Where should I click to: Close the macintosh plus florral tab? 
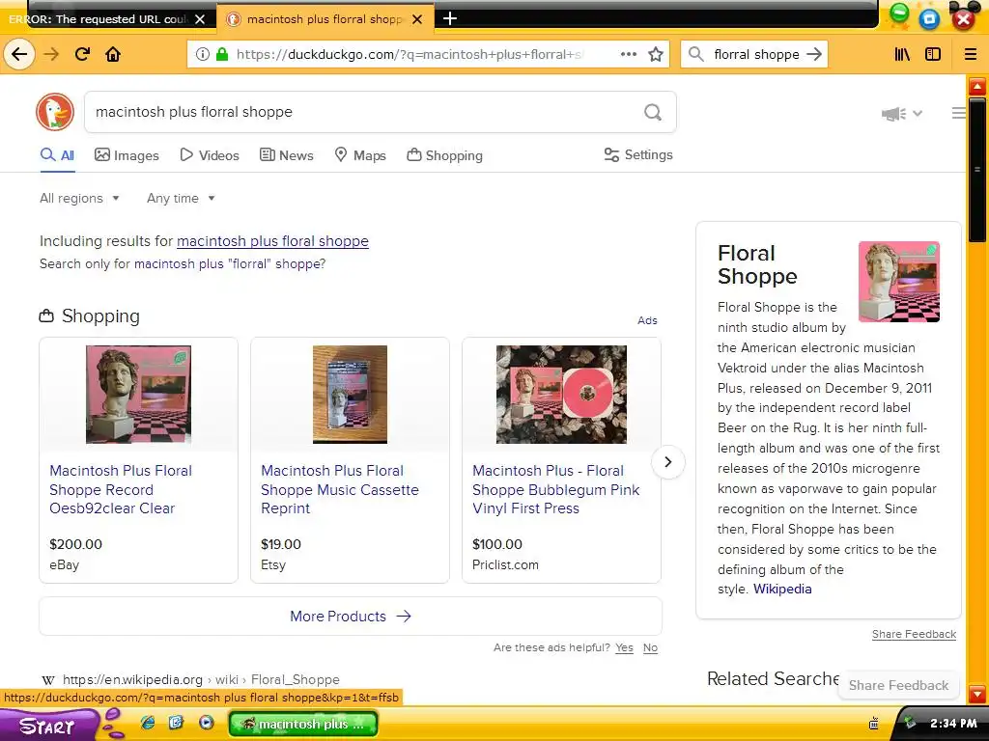tap(417, 19)
